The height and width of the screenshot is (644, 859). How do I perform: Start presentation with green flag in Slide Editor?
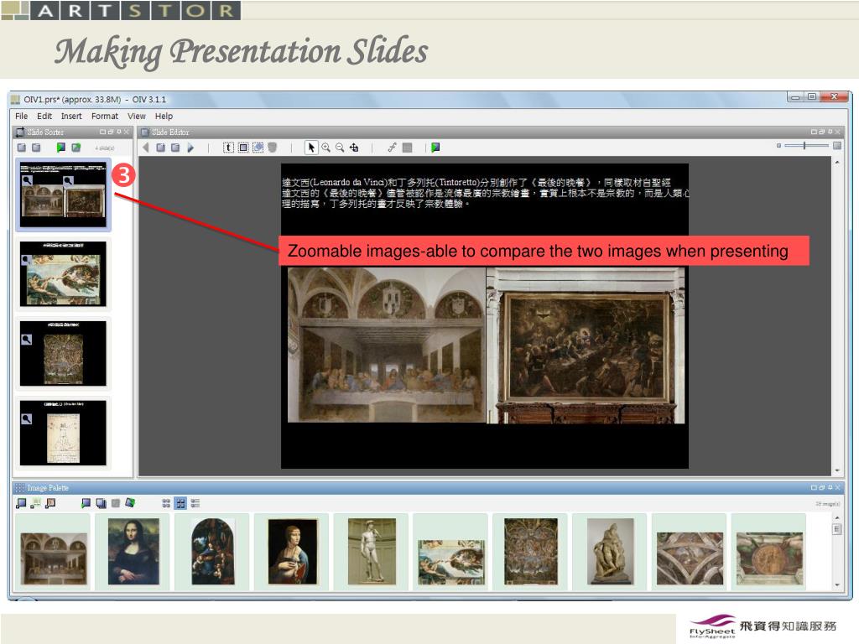[435, 148]
